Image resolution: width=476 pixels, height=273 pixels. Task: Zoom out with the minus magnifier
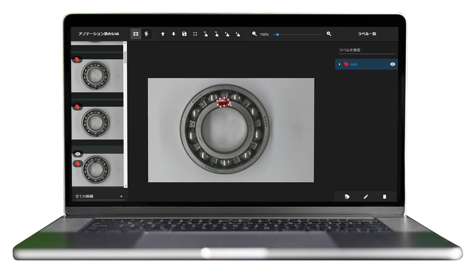click(254, 34)
